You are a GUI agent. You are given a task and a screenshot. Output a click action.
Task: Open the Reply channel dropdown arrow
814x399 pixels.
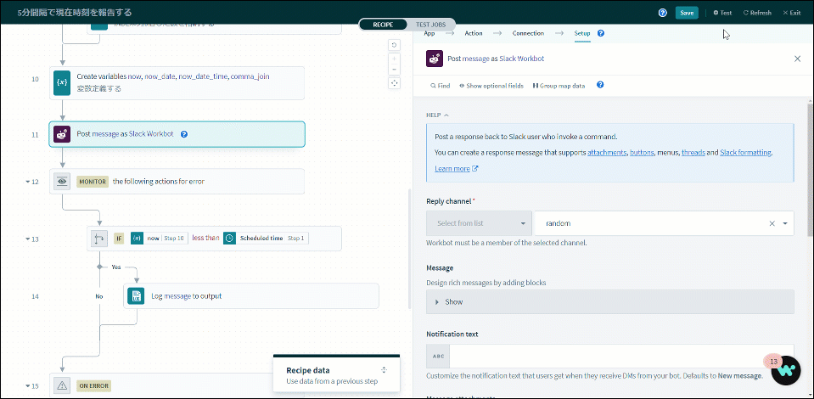tap(785, 223)
